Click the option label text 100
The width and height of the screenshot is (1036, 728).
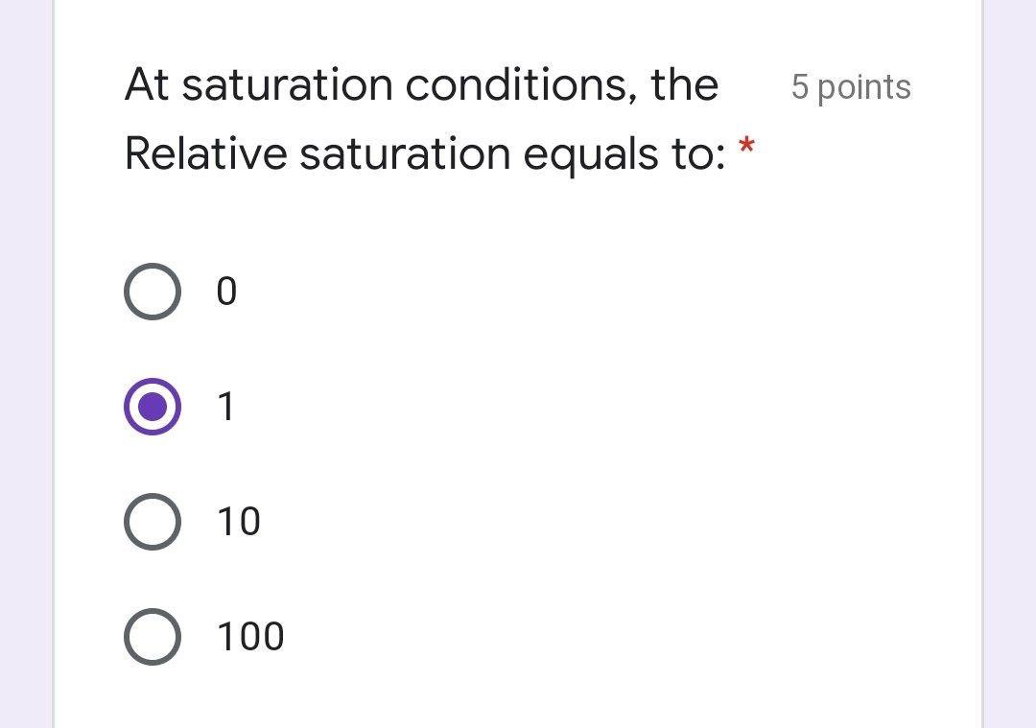point(249,635)
